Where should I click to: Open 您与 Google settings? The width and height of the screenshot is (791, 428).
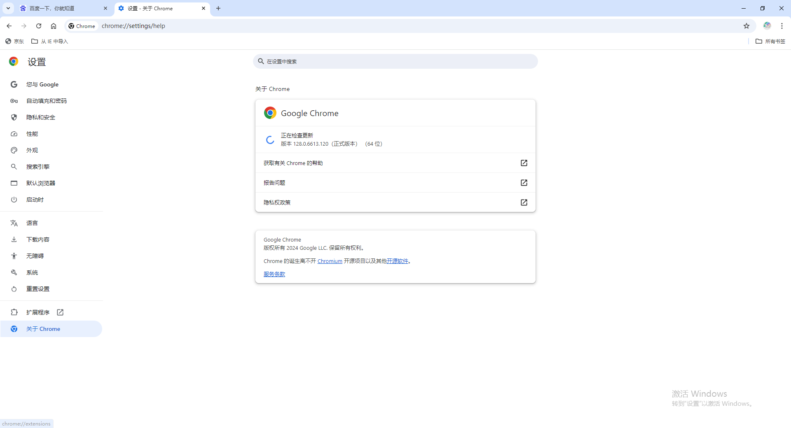pos(51,84)
